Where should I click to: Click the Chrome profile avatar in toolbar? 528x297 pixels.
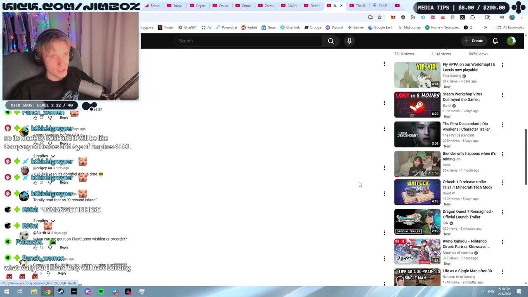512,17
